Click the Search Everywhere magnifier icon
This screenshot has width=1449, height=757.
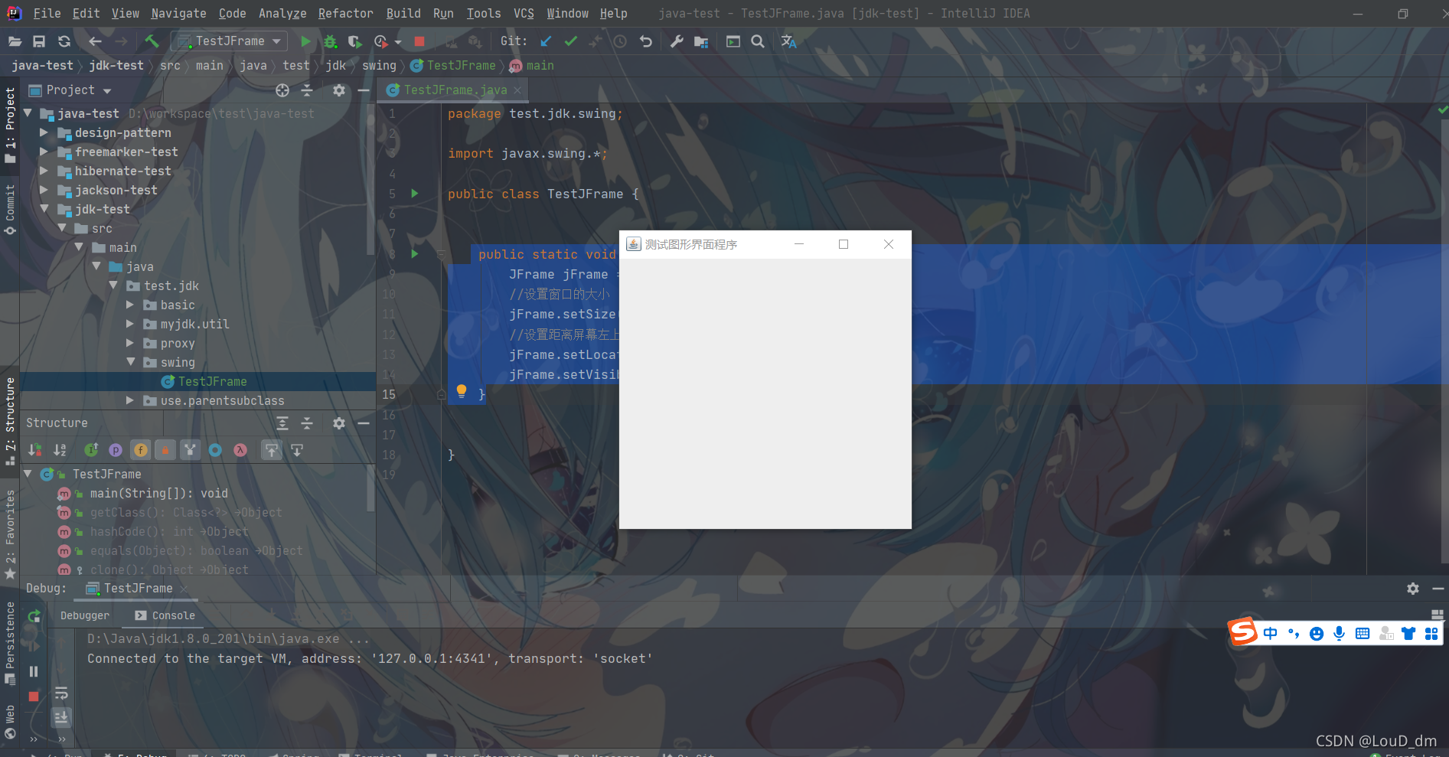tap(758, 41)
